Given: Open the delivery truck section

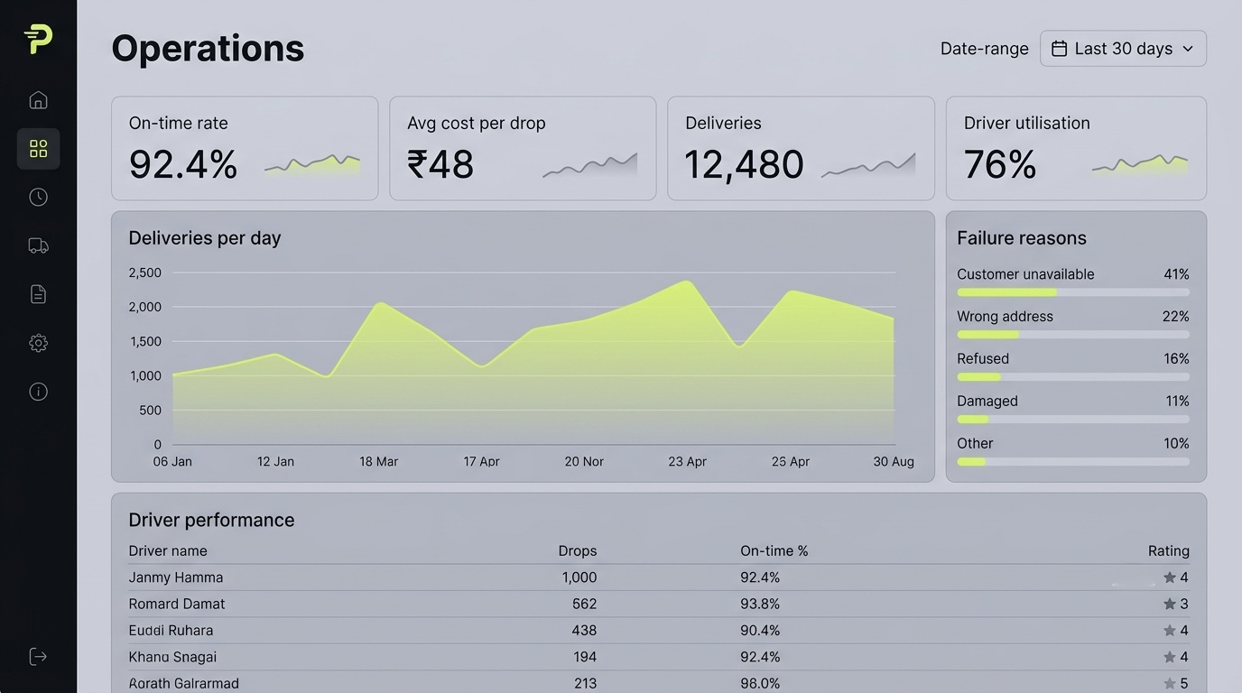Looking at the screenshot, I should point(38,245).
